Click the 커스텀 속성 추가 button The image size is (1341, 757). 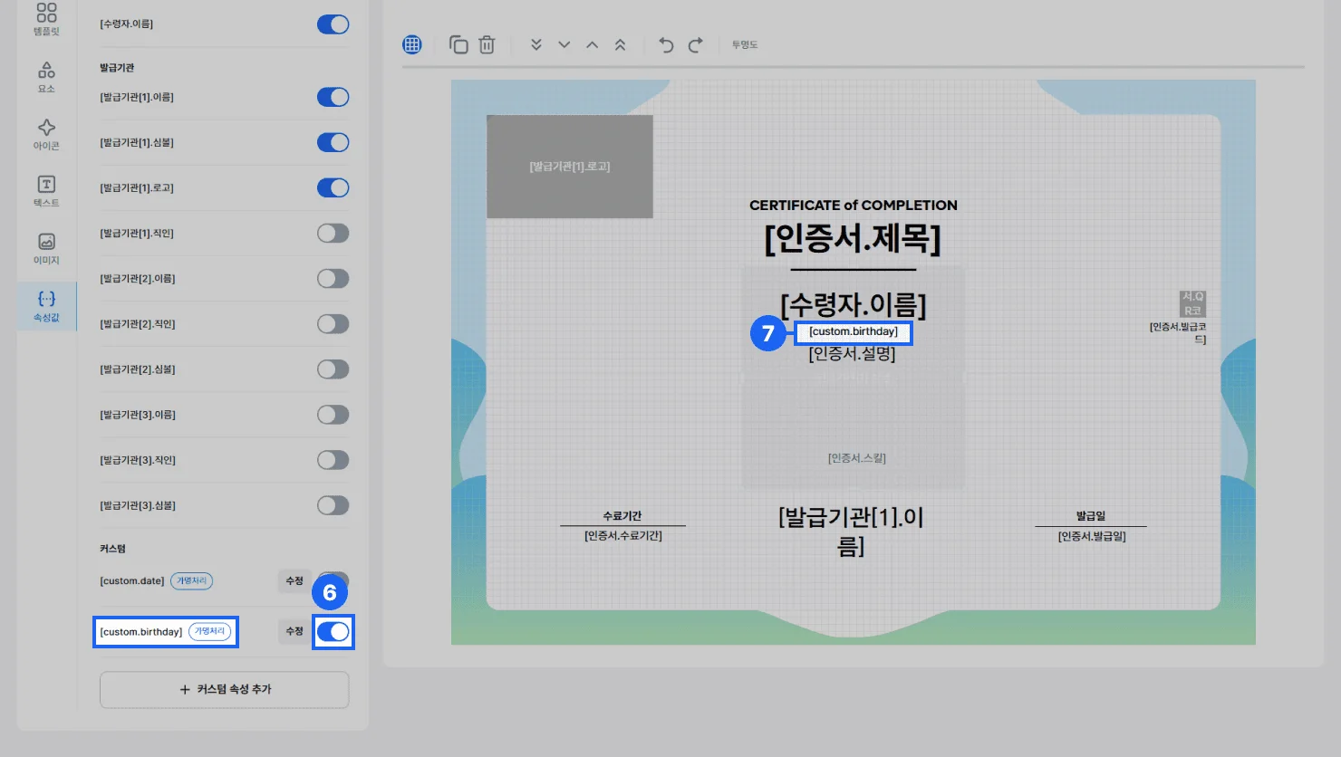(225, 690)
